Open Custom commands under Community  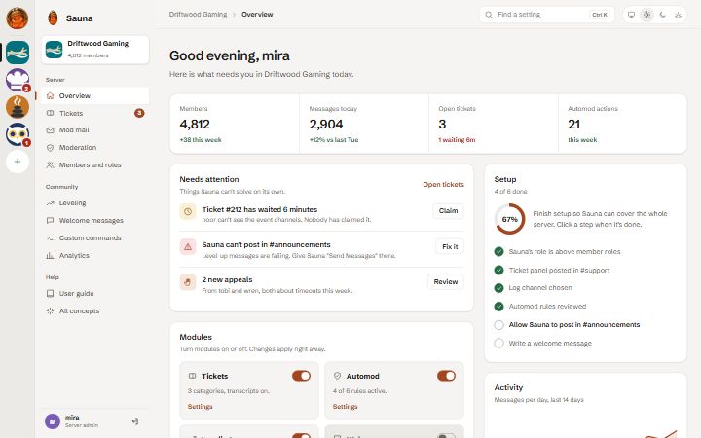tap(94, 237)
